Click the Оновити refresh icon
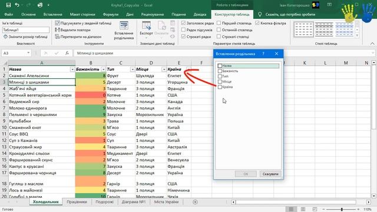This screenshot has height=212, width=377. (x=161, y=26)
